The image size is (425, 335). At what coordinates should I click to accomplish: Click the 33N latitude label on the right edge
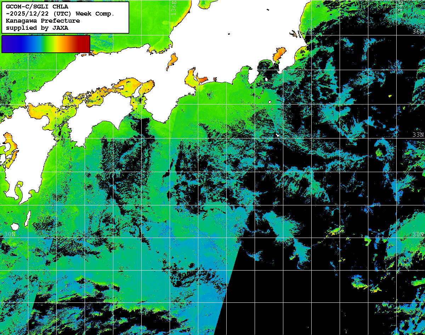coord(418,135)
